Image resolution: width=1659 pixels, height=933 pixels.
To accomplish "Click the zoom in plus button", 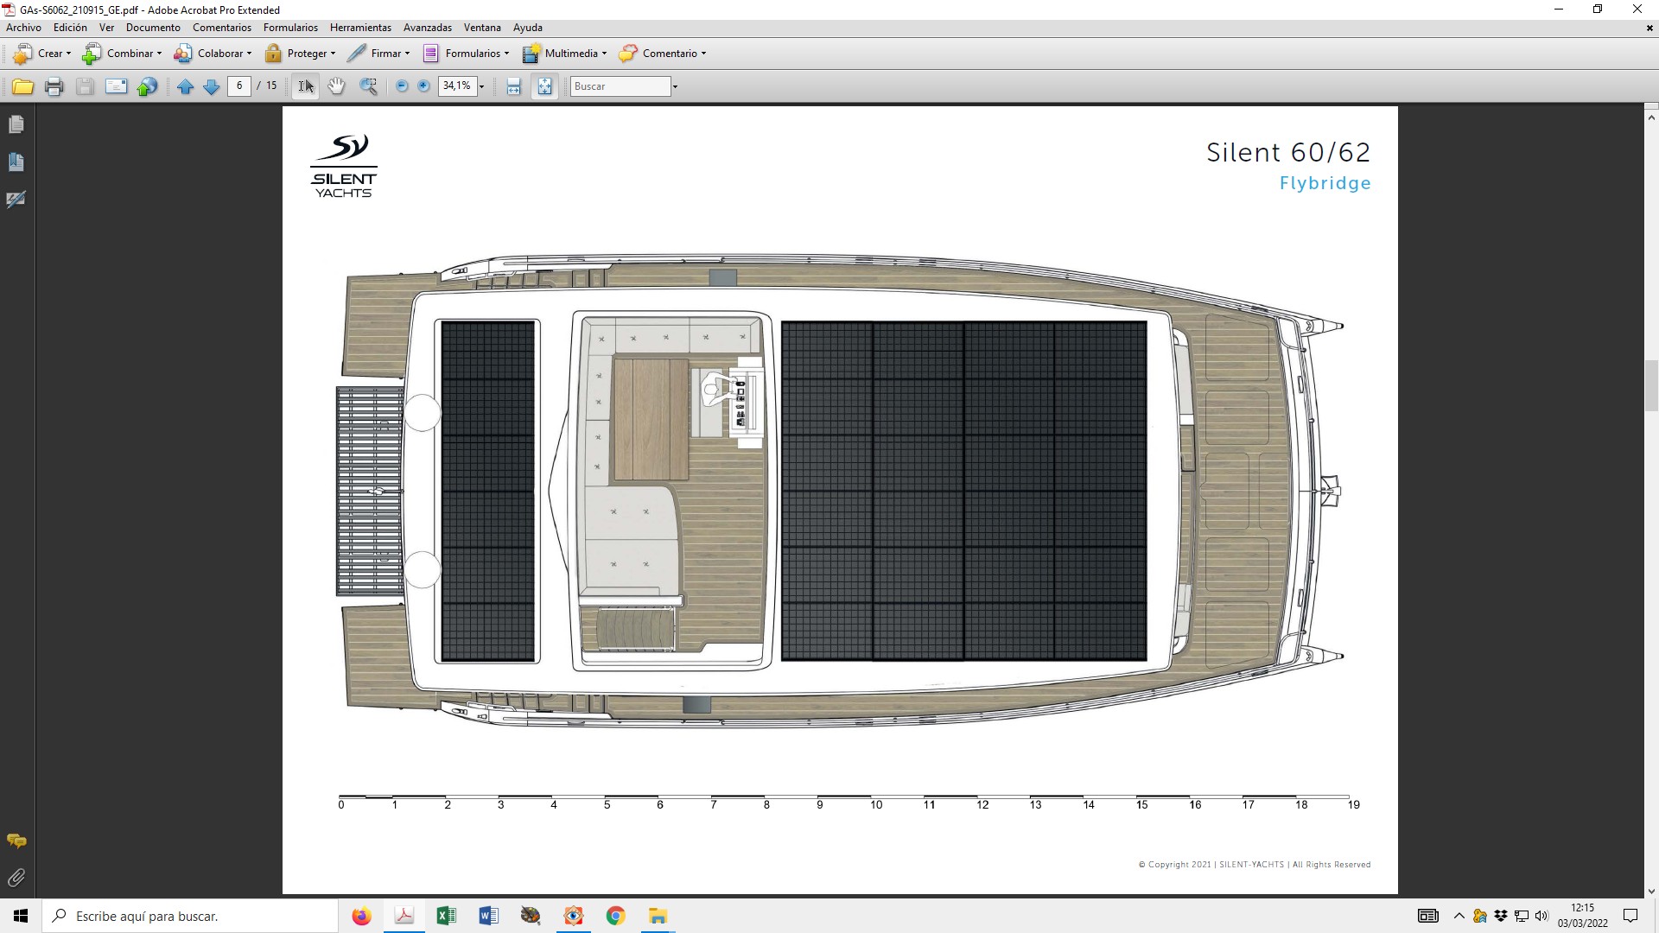I will [x=423, y=86].
